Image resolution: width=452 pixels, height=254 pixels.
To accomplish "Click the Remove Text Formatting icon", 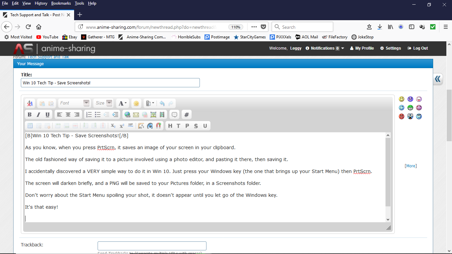I will tap(30, 103).
